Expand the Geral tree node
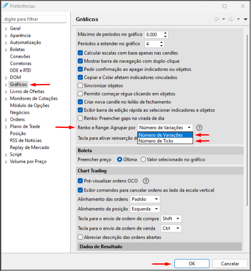 tap(6, 29)
